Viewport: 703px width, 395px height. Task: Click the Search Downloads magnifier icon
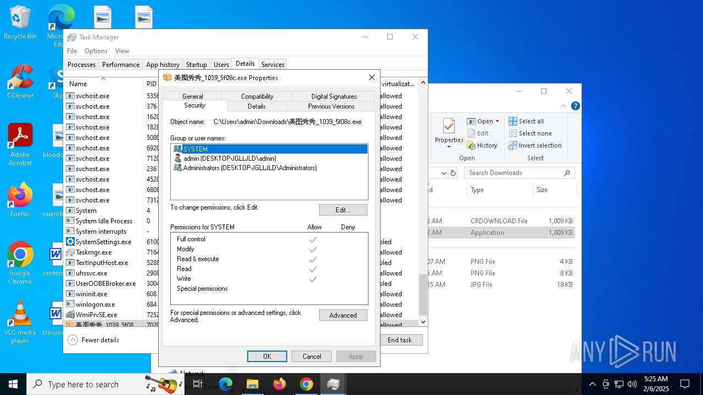click(x=567, y=173)
